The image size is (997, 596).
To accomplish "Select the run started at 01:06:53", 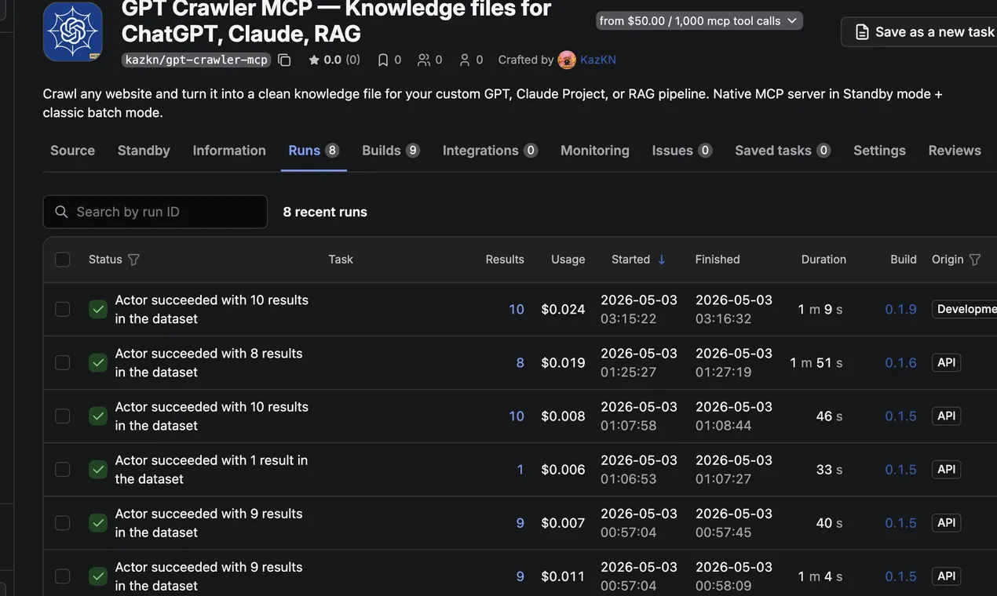I will 63,469.
